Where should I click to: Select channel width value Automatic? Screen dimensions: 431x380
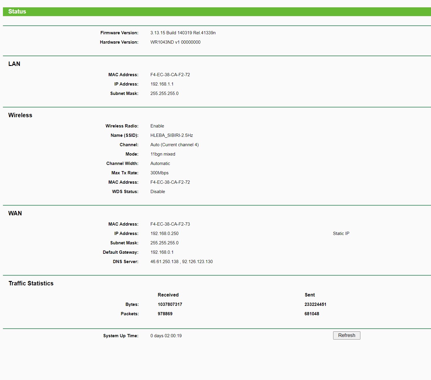160,163
